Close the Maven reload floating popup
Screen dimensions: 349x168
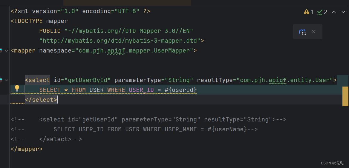tap(314, 32)
